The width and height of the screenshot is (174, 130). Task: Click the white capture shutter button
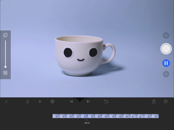pyautogui.click(x=166, y=49)
